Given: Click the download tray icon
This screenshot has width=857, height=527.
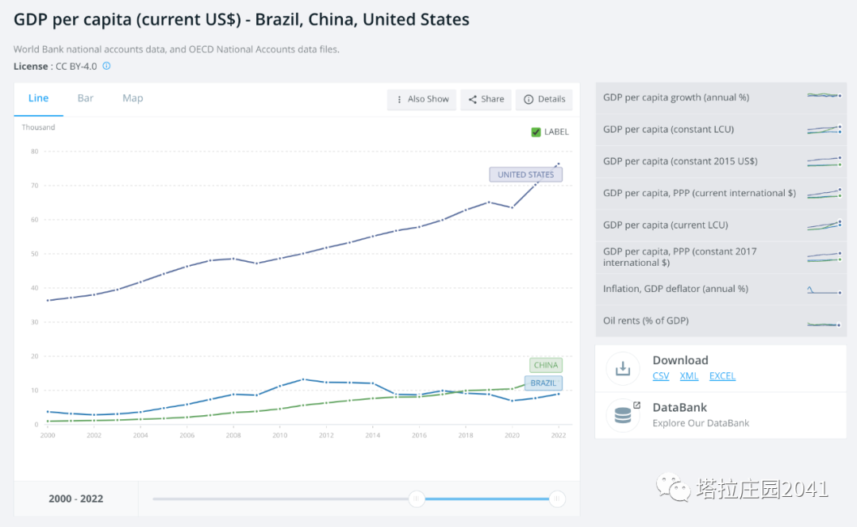Looking at the screenshot, I should pyautogui.click(x=623, y=368).
